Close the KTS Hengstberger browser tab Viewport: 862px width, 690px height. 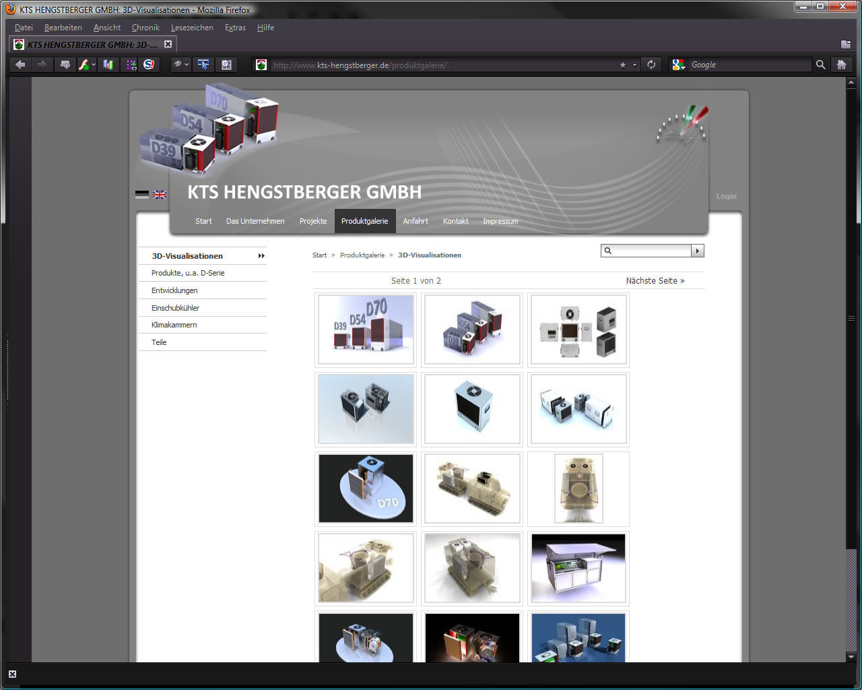[168, 44]
